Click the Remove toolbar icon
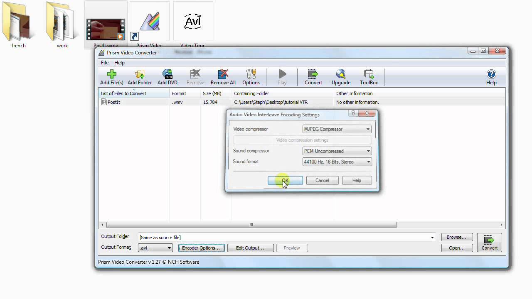The image size is (532, 299). [195, 77]
